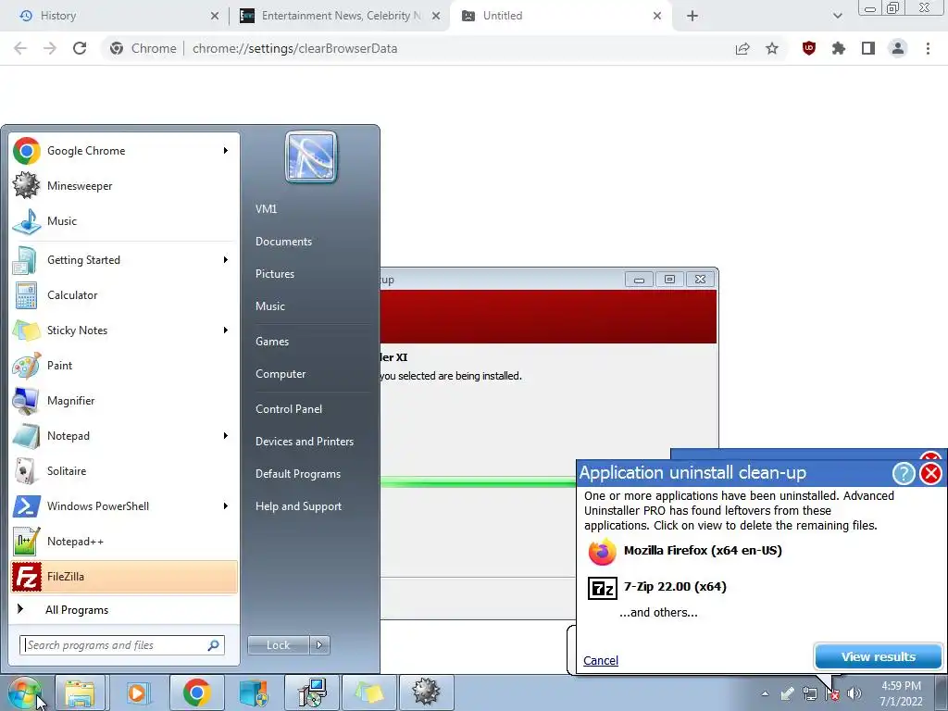Open Windows Media Player taskbar icon
The image size is (948, 711).
[x=137, y=692]
